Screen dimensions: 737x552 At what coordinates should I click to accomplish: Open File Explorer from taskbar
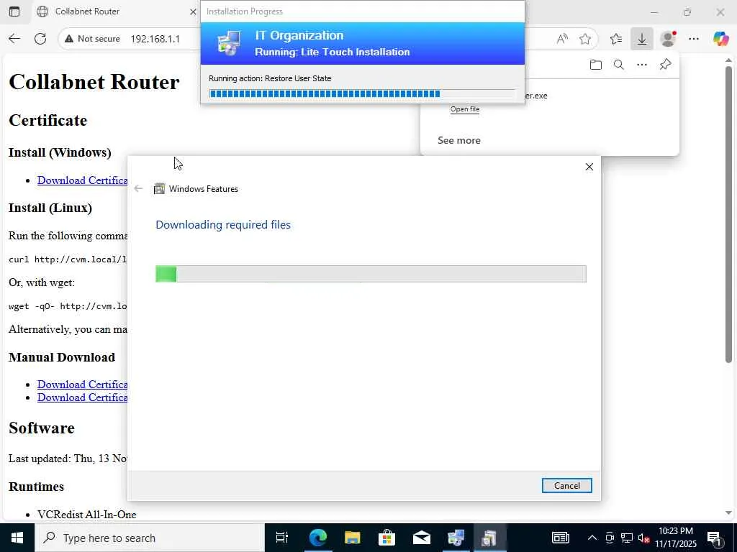352,538
